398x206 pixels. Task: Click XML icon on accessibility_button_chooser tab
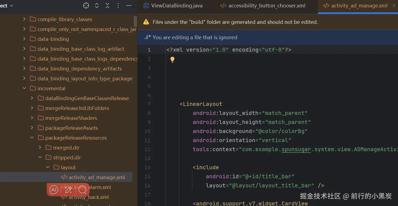coord(223,5)
